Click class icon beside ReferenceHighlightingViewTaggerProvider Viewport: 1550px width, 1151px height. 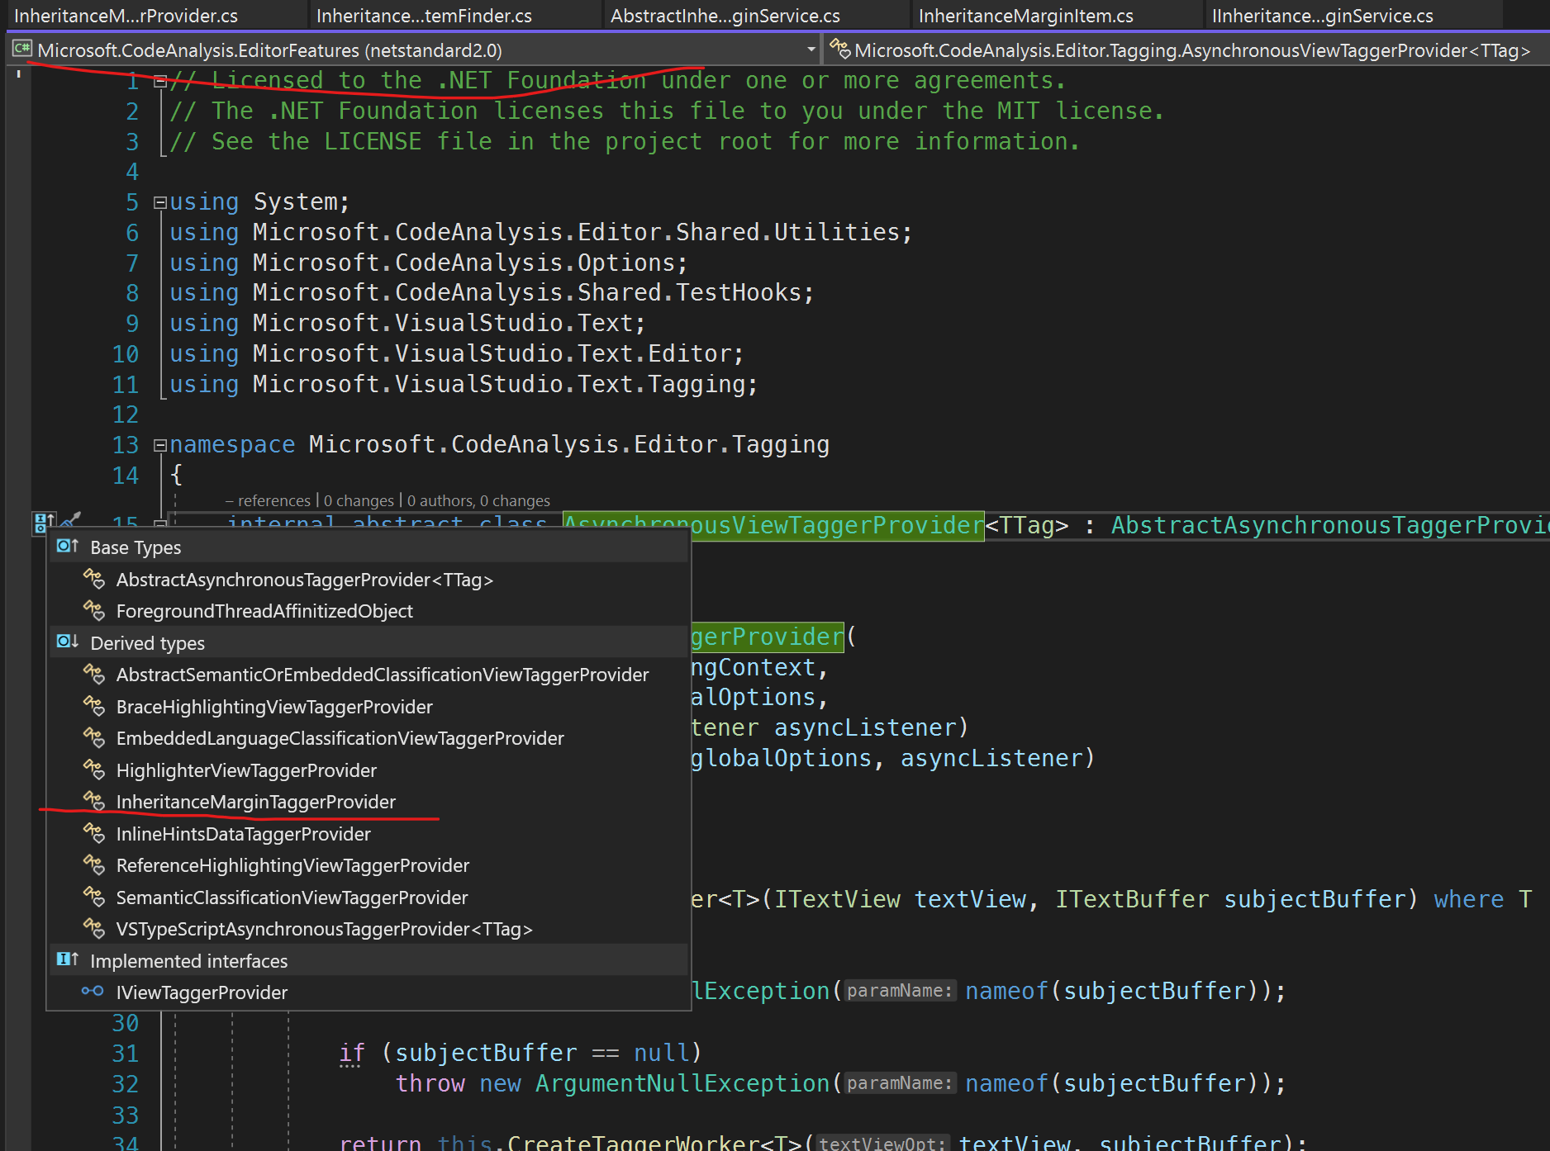click(x=93, y=865)
